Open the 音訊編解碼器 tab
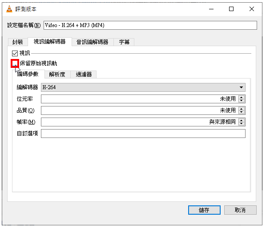Screen dimensions: 266x228 click(x=93, y=42)
